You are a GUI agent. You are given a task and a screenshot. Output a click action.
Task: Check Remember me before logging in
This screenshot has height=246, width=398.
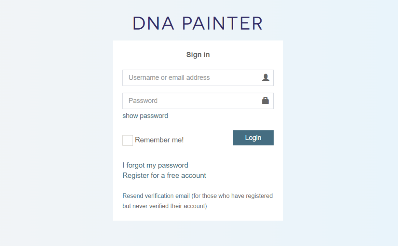tap(127, 140)
